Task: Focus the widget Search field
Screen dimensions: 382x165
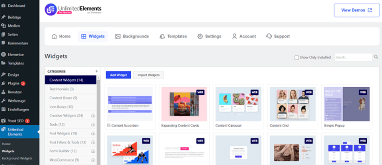Action: click(x=353, y=58)
